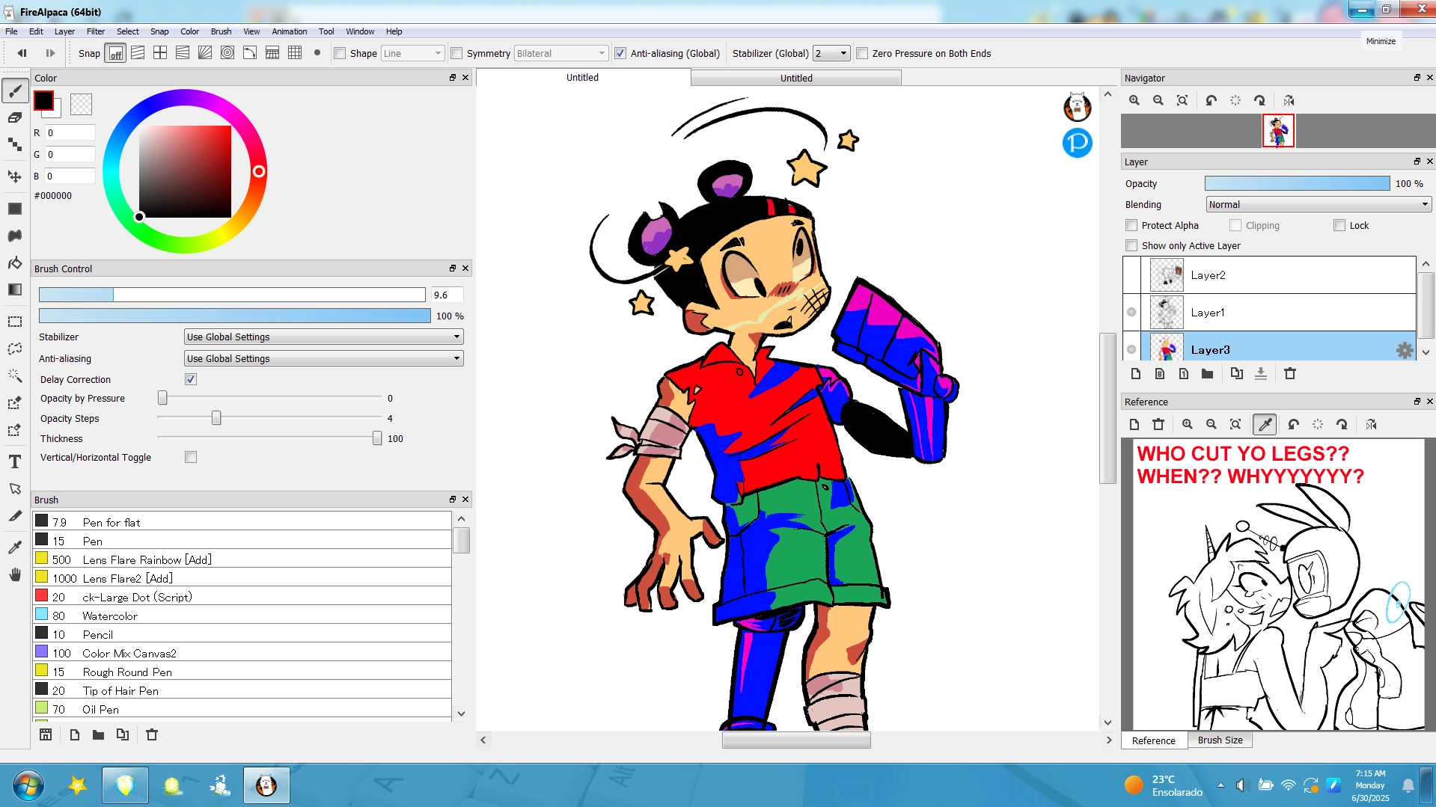Select the Watercolor brush
Image resolution: width=1436 pixels, height=807 pixels.
242,616
